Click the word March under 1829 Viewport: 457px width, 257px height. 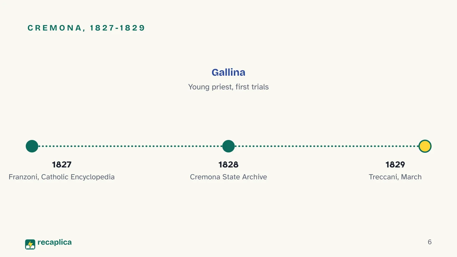click(x=412, y=177)
